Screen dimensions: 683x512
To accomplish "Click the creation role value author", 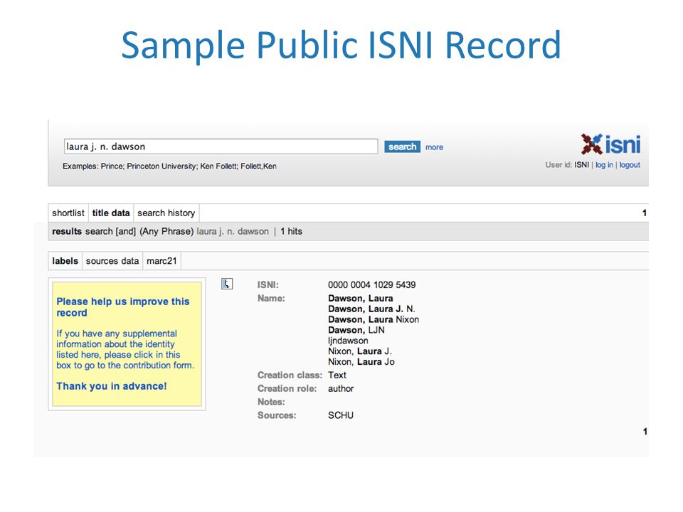I will (x=341, y=388).
